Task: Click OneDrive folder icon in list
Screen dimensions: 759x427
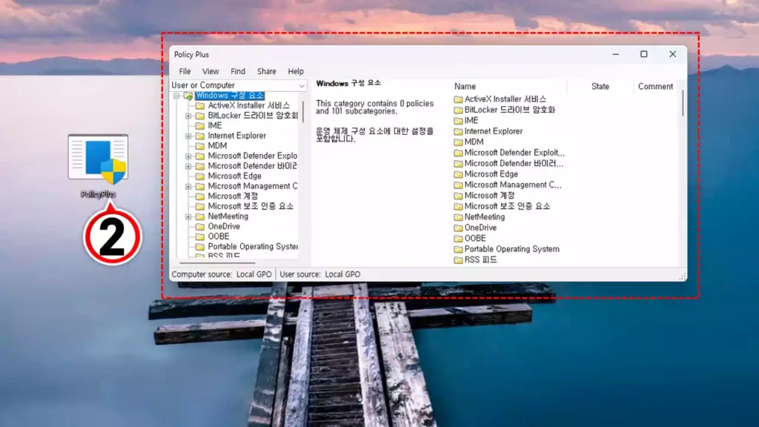Action: [x=458, y=228]
